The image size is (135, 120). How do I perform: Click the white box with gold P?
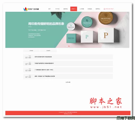tap(106, 35)
